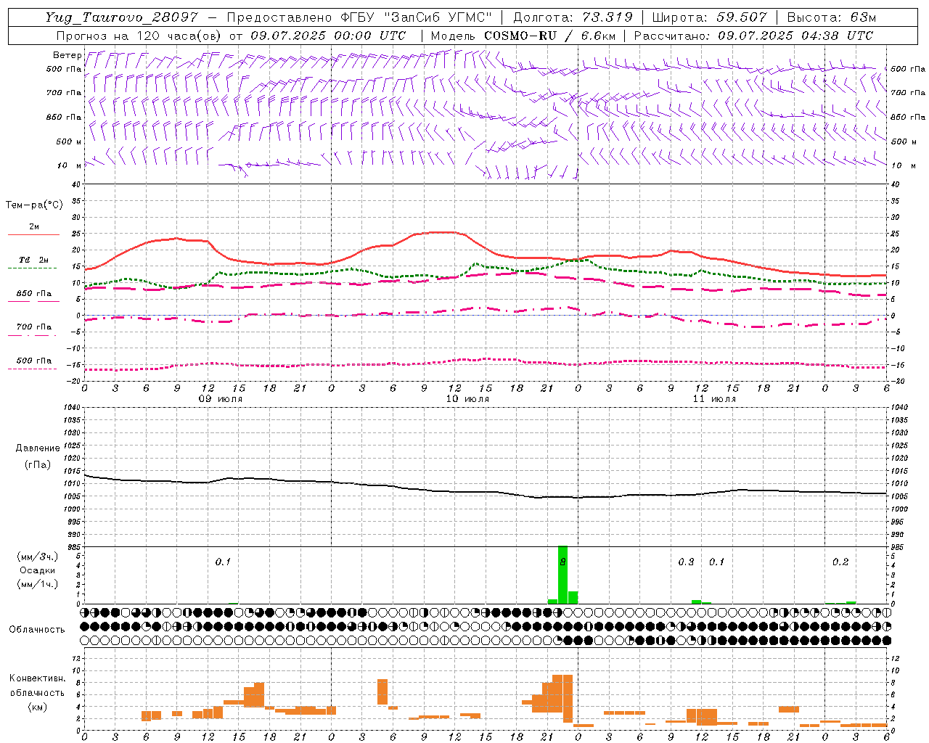
Task: Click the Высота: 63м value
Action: click(x=832, y=17)
